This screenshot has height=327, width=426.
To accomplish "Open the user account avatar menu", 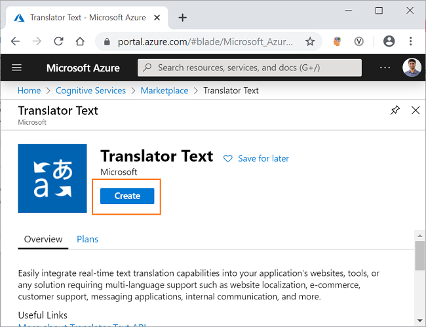I will (412, 68).
